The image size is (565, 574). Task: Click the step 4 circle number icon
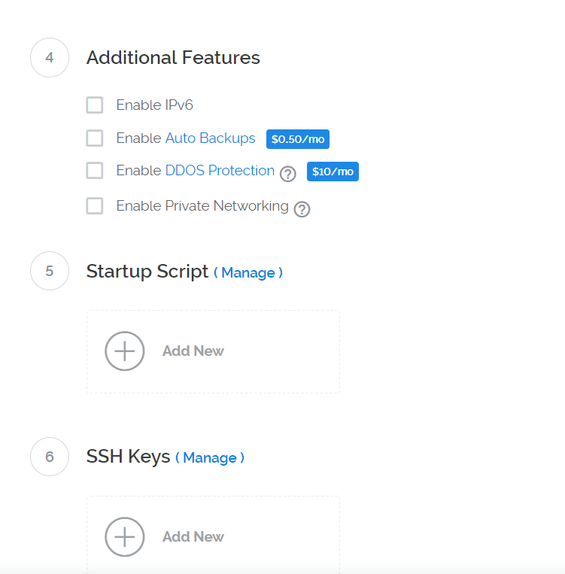50,58
